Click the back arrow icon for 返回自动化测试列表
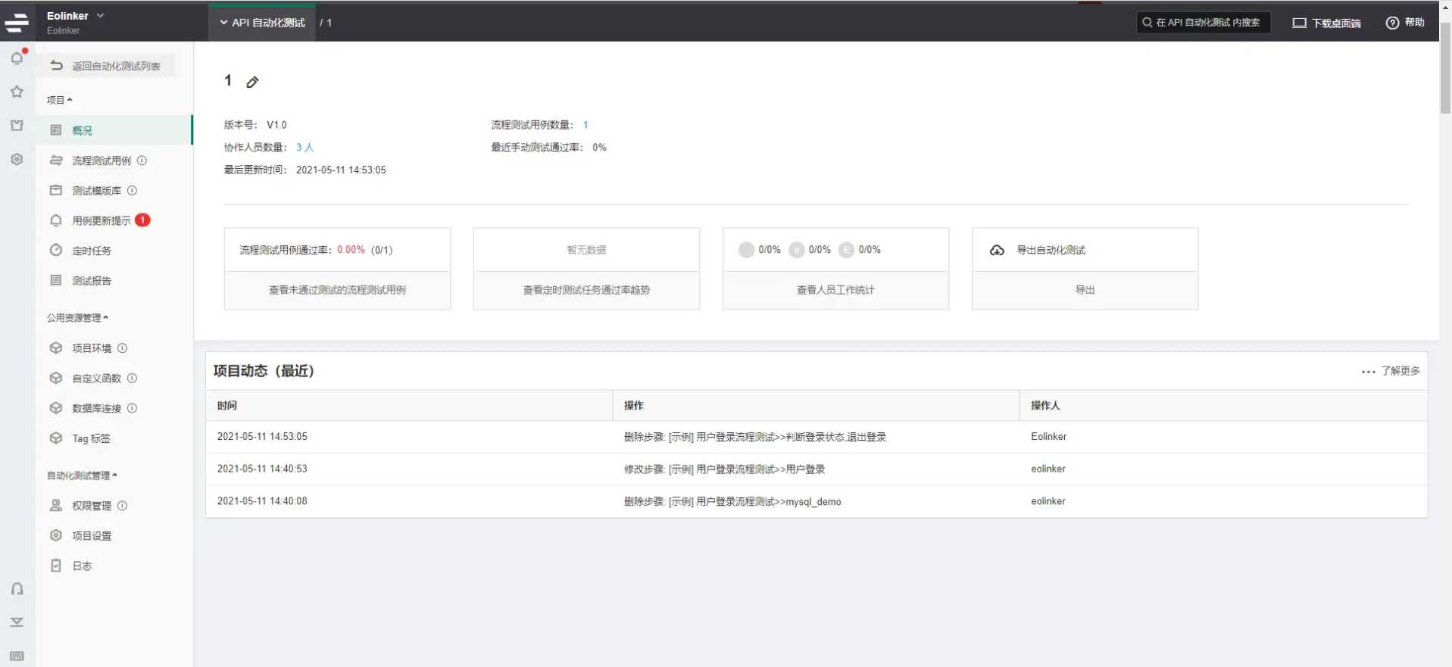 pyautogui.click(x=56, y=66)
